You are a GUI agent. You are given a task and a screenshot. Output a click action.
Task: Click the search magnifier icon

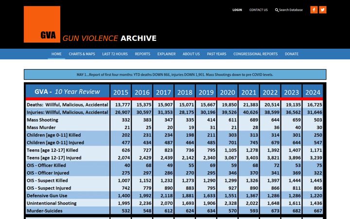click(x=277, y=10)
